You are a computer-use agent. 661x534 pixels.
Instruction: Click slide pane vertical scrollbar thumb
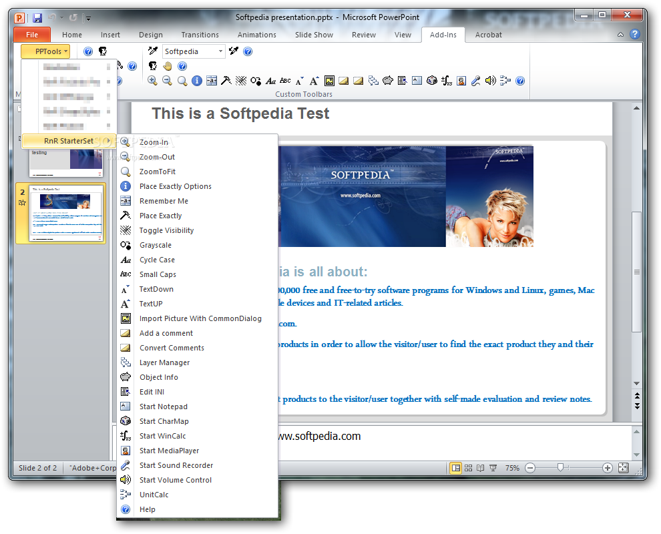point(636,272)
